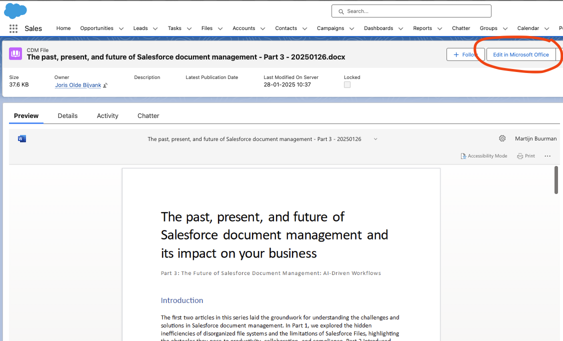The image size is (563, 341).
Task: Click the Print button label
Action: (529, 156)
